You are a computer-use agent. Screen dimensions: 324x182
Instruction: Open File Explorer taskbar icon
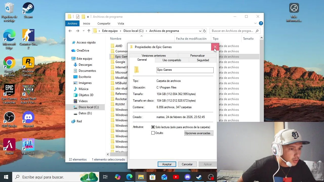(x=141, y=177)
